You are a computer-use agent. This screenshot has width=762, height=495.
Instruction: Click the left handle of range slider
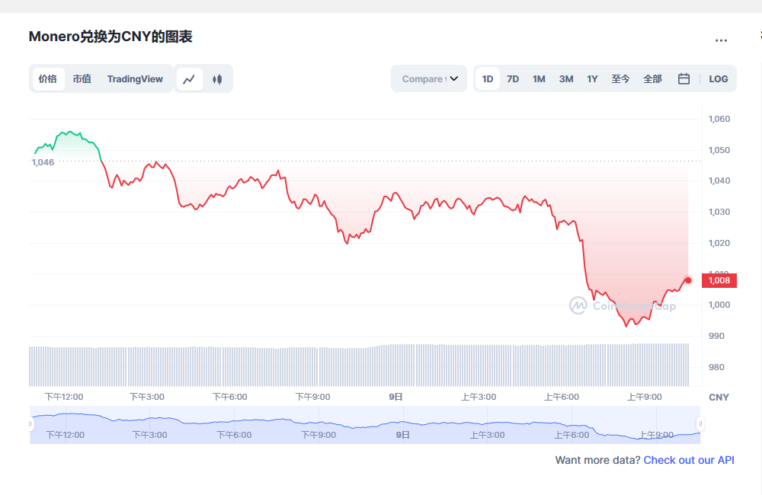[x=31, y=423]
